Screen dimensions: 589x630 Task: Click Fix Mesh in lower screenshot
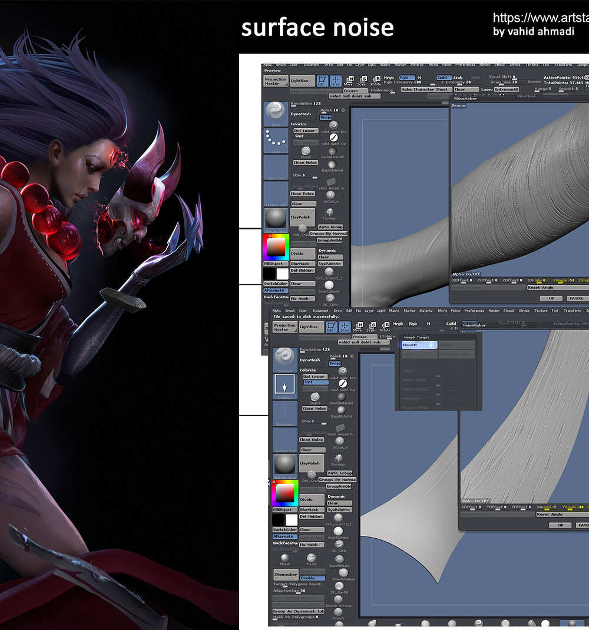pos(312,545)
